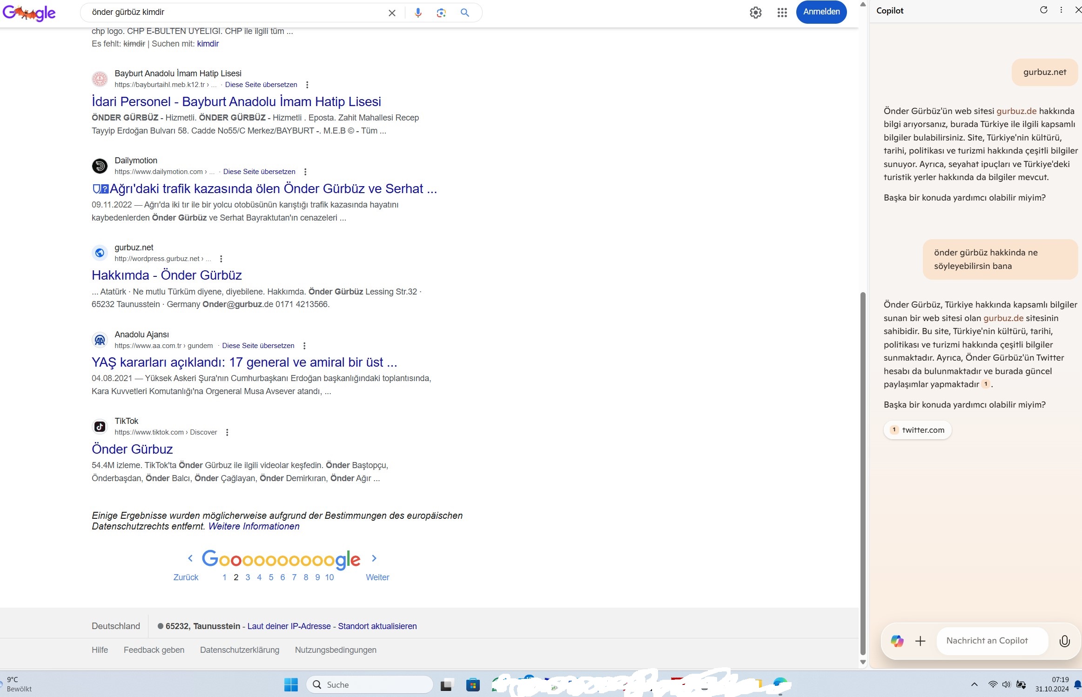Add attachment with Copilot plus icon
1082x697 pixels.
(x=920, y=641)
